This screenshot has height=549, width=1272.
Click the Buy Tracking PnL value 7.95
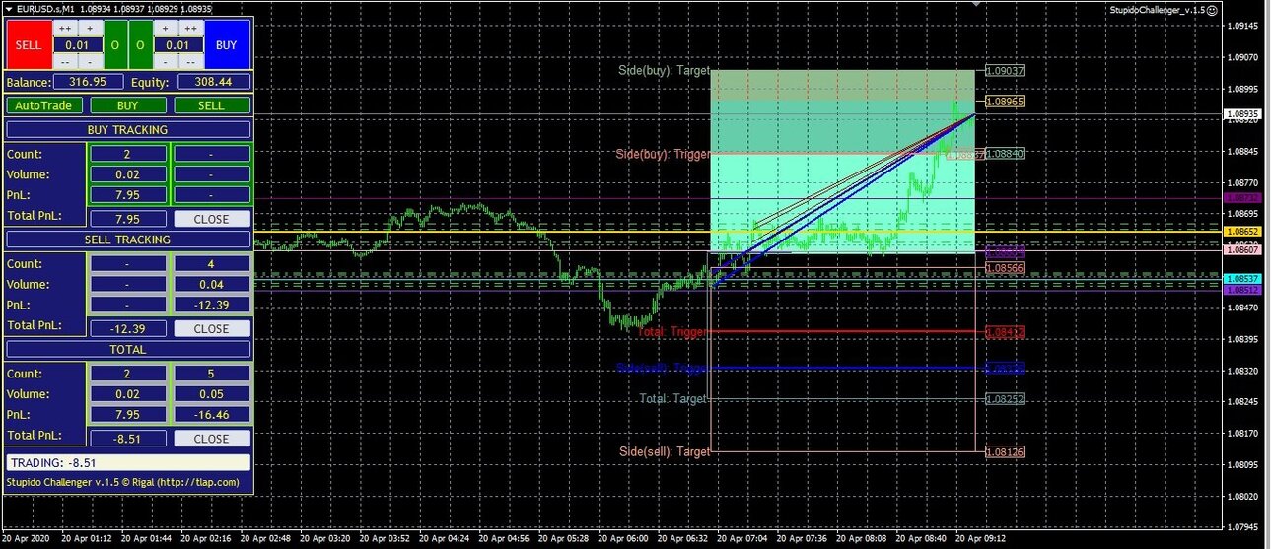(x=127, y=193)
